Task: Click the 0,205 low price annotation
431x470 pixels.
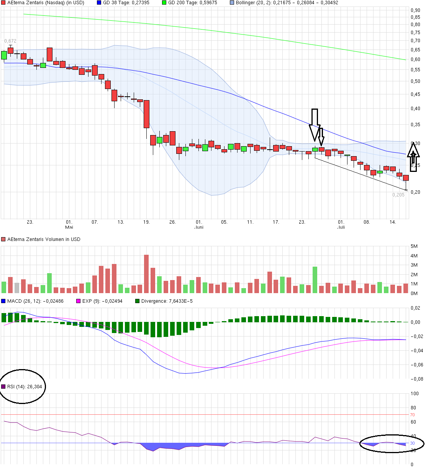Action: 398,195
